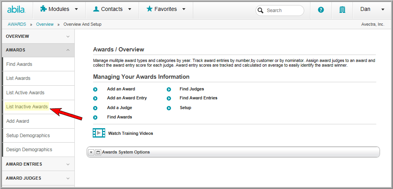Select List Inactive Awards in sidebar

[27, 107]
